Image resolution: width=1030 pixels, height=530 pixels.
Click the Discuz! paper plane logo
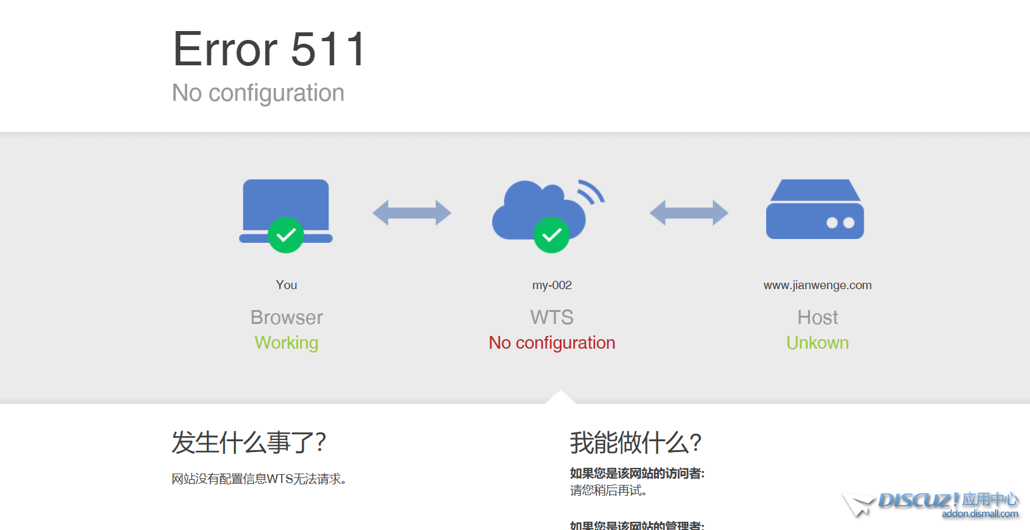858,505
